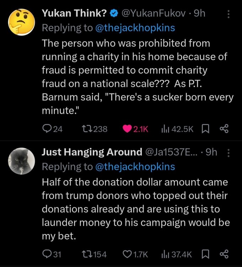The image size is (242, 267).
Task: Visit Just Hanging Around profile name
Action: [x=92, y=152]
